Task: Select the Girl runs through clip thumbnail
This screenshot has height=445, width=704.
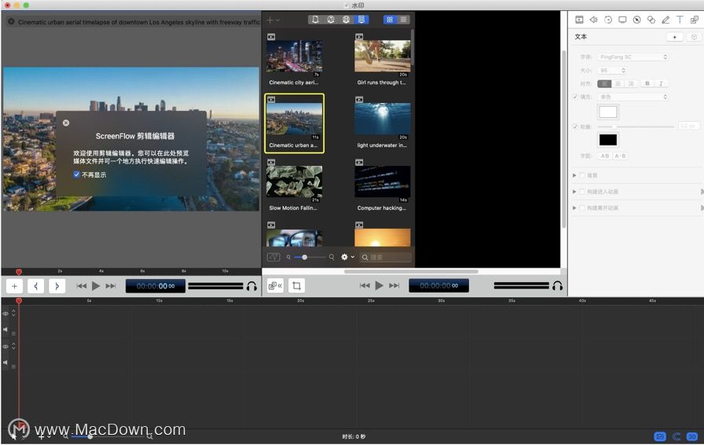Action: coord(382,56)
